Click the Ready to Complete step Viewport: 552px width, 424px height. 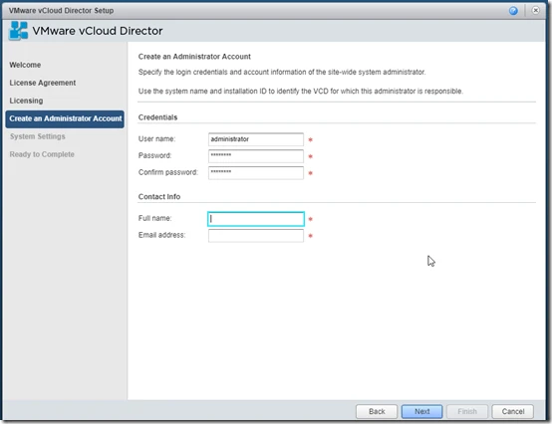click(x=42, y=154)
